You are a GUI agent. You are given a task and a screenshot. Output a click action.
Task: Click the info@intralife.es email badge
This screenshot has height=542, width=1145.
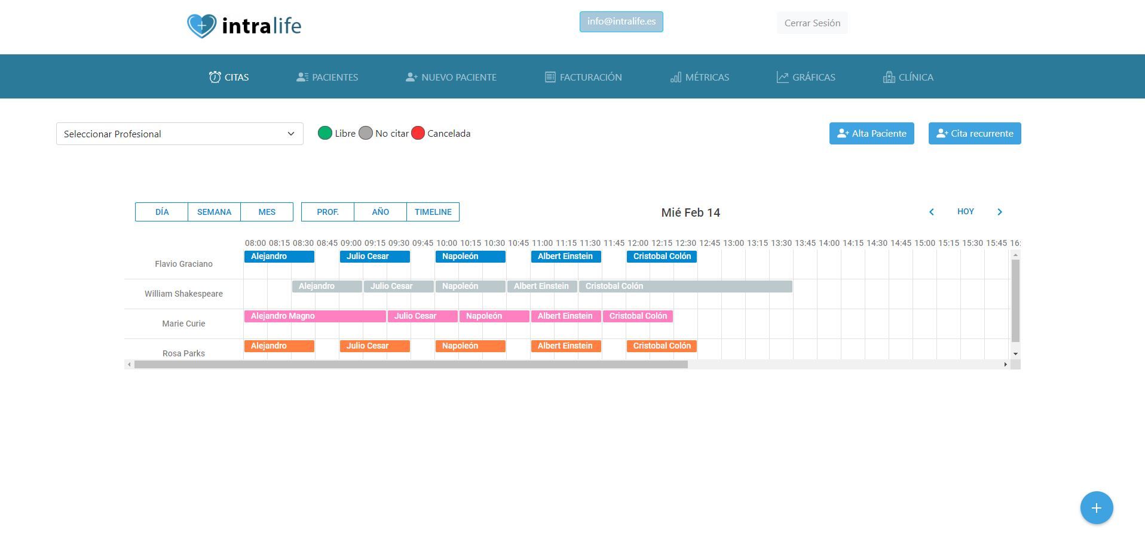pos(622,21)
